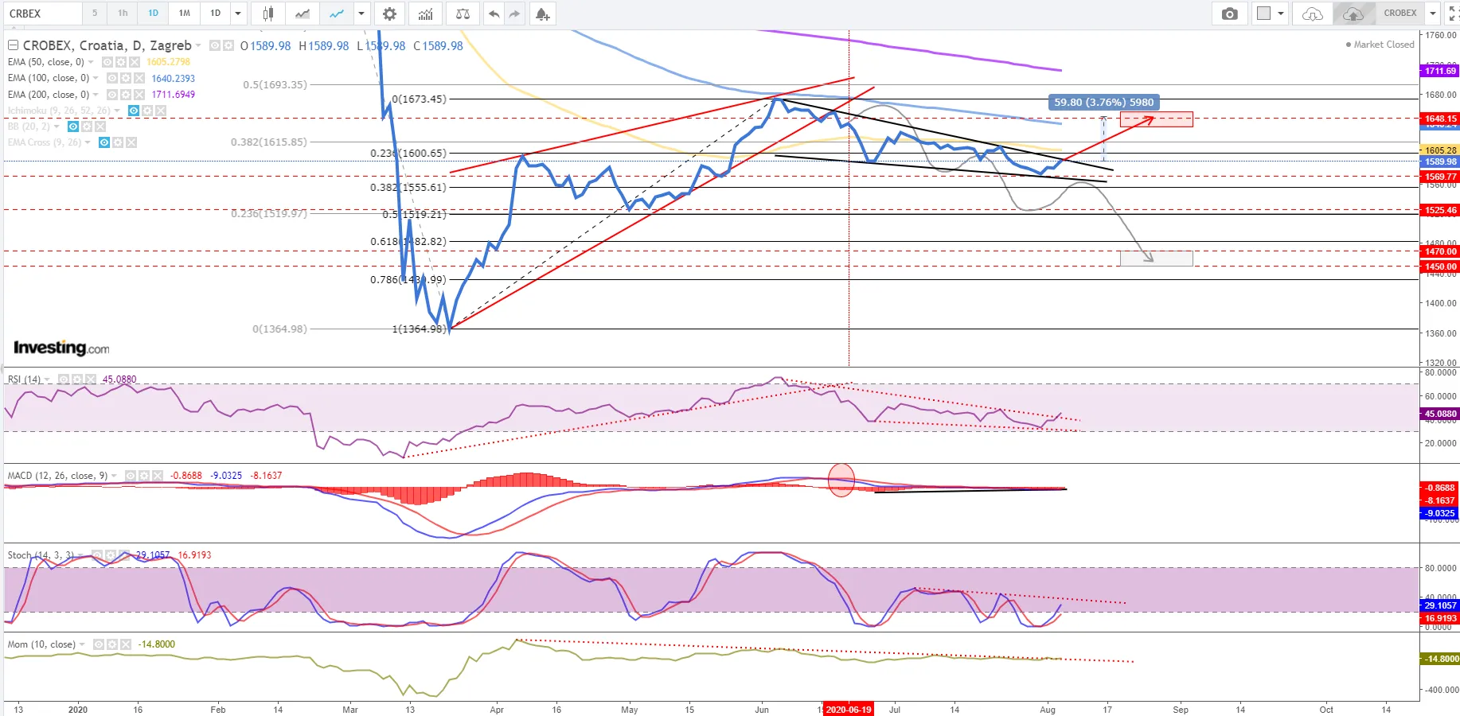
Task: Undo the last chart action
Action: pyautogui.click(x=494, y=14)
